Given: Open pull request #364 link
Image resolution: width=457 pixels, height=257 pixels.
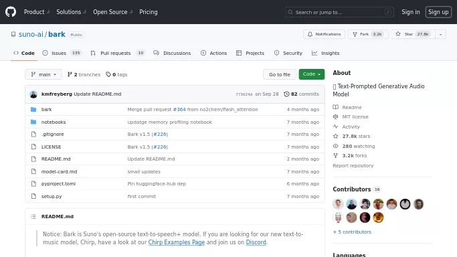Looking at the screenshot, I should (x=179, y=110).
